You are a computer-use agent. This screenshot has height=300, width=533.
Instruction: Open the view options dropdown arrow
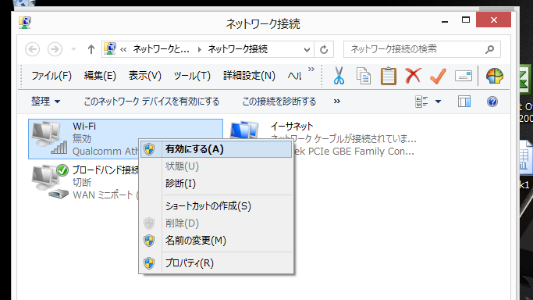(x=438, y=102)
